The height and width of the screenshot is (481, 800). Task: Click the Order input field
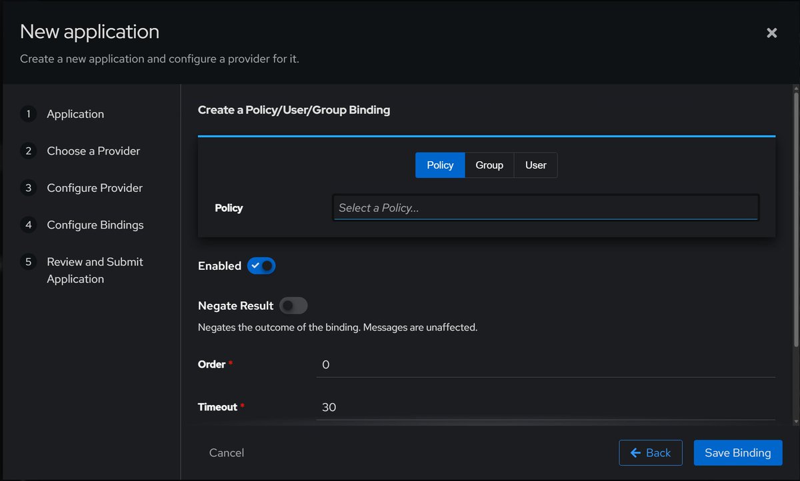(x=546, y=364)
